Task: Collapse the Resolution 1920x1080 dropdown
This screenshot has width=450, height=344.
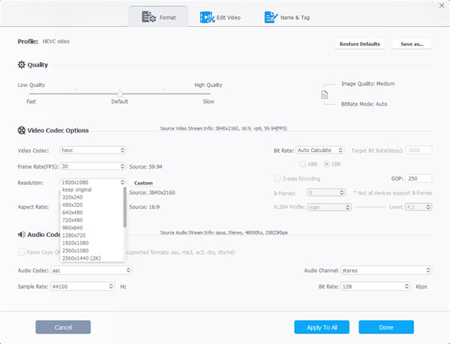Action: [x=93, y=182]
